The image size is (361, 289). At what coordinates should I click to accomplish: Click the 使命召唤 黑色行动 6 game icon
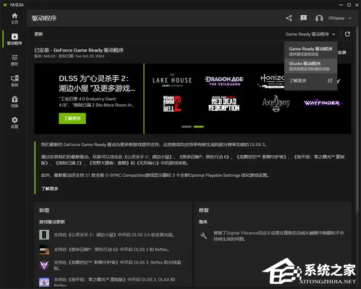pyautogui.click(x=44, y=249)
